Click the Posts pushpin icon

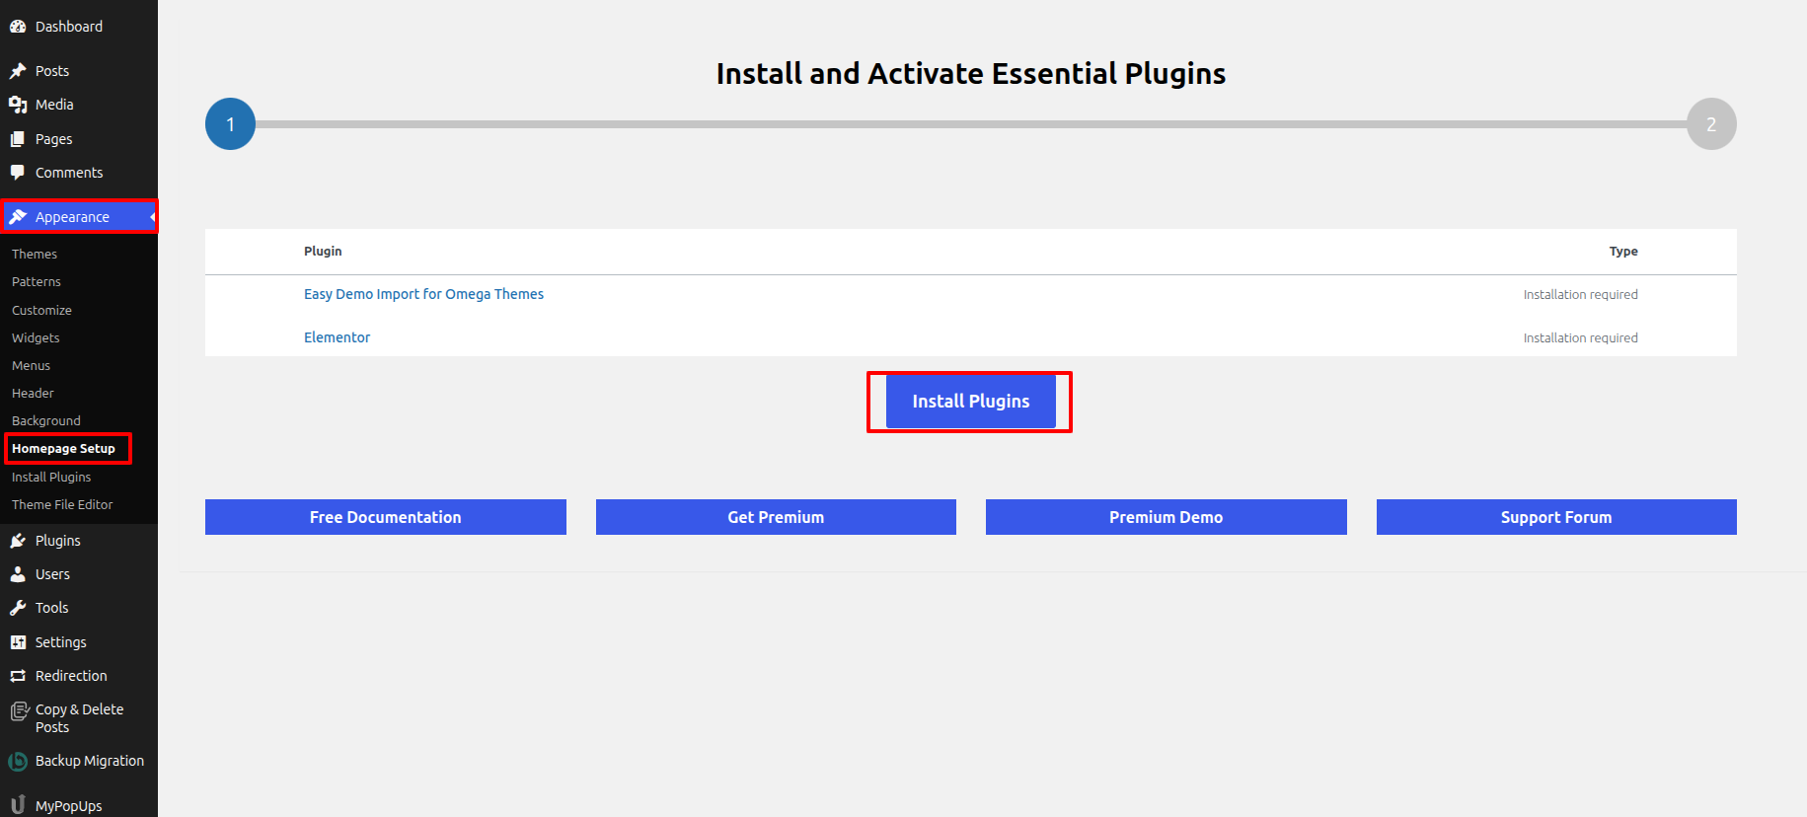point(18,71)
